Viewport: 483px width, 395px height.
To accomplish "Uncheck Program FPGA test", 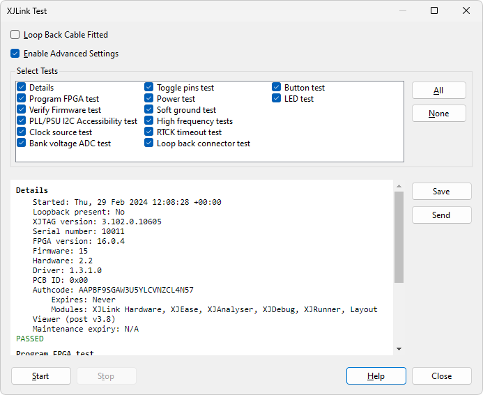I will [22, 99].
